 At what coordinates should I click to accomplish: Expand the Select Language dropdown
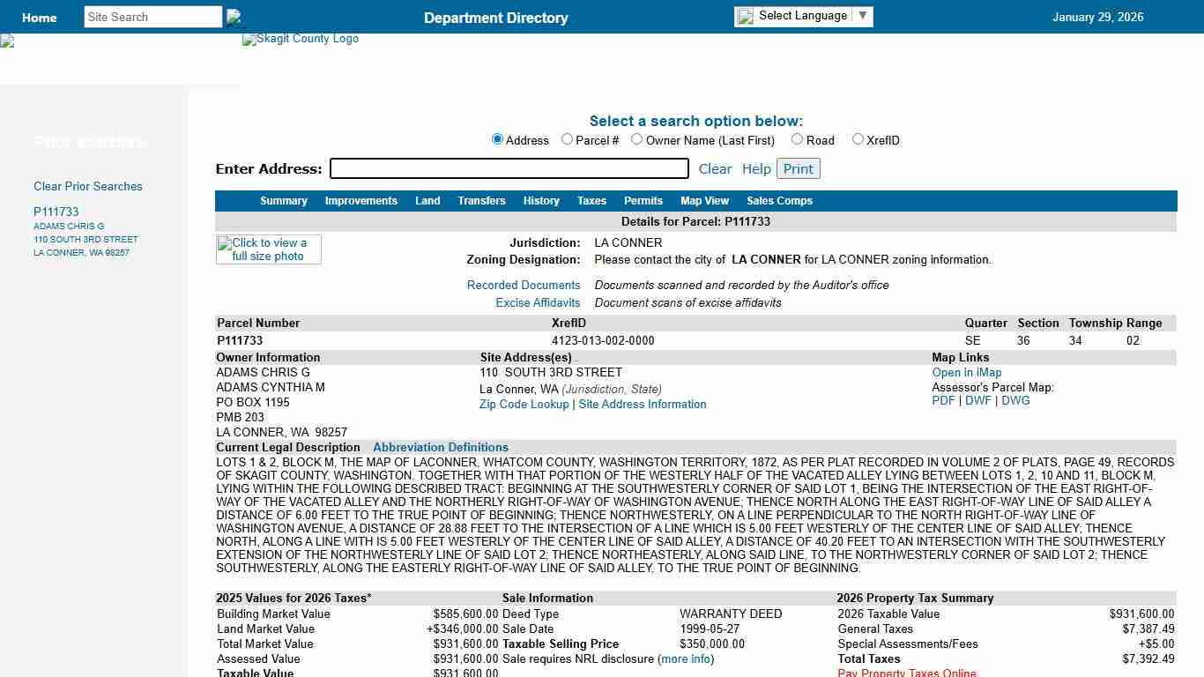tap(863, 16)
